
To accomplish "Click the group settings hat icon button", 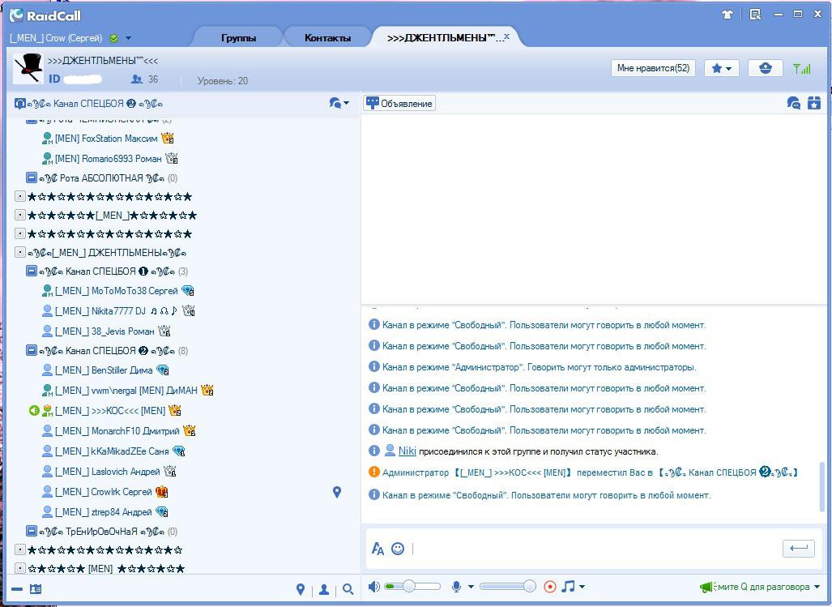I will [x=765, y=68].
